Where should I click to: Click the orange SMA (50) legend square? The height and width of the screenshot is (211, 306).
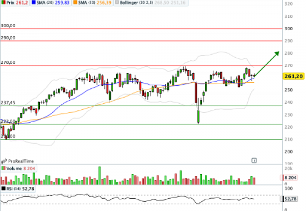tap(74, 3)
